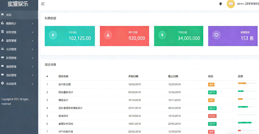
Task: Click the 进行中 status badge for 桌面软件测试
Action: tap(212, 124)
